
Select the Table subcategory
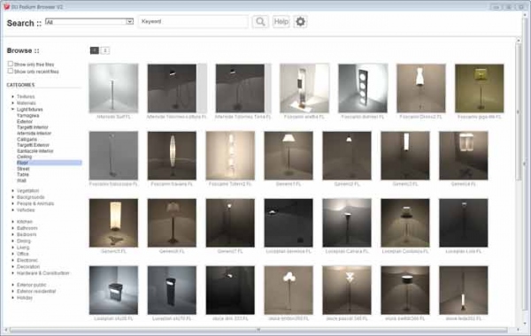coord(23,174)
